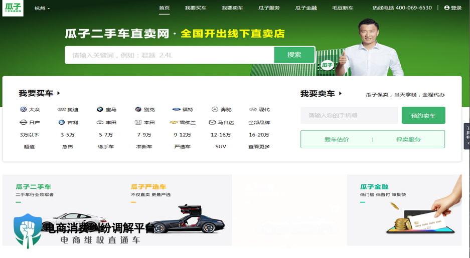Screen dimensions: 470x258
Task: Open the 瓜子金融 banner card
Action: (404, 210)
